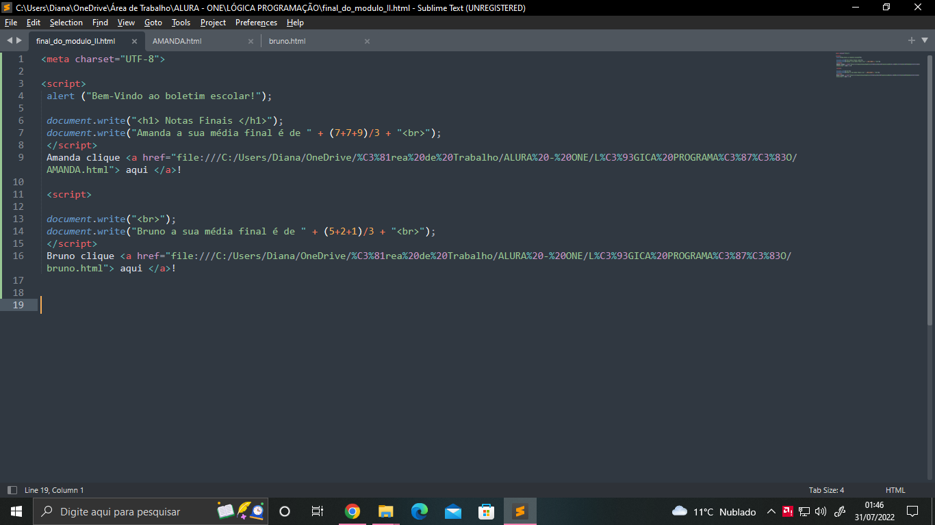Click the text 'Bruno clique' on line 16
The width and height of the screenshot is (935, 525).
click(81, 256)
